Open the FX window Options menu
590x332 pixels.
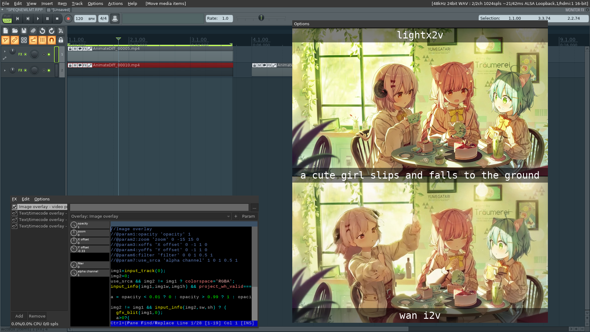(42, 199)
